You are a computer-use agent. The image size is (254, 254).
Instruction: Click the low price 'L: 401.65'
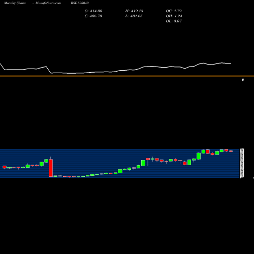pyautogui.click(x=134, y=16)
